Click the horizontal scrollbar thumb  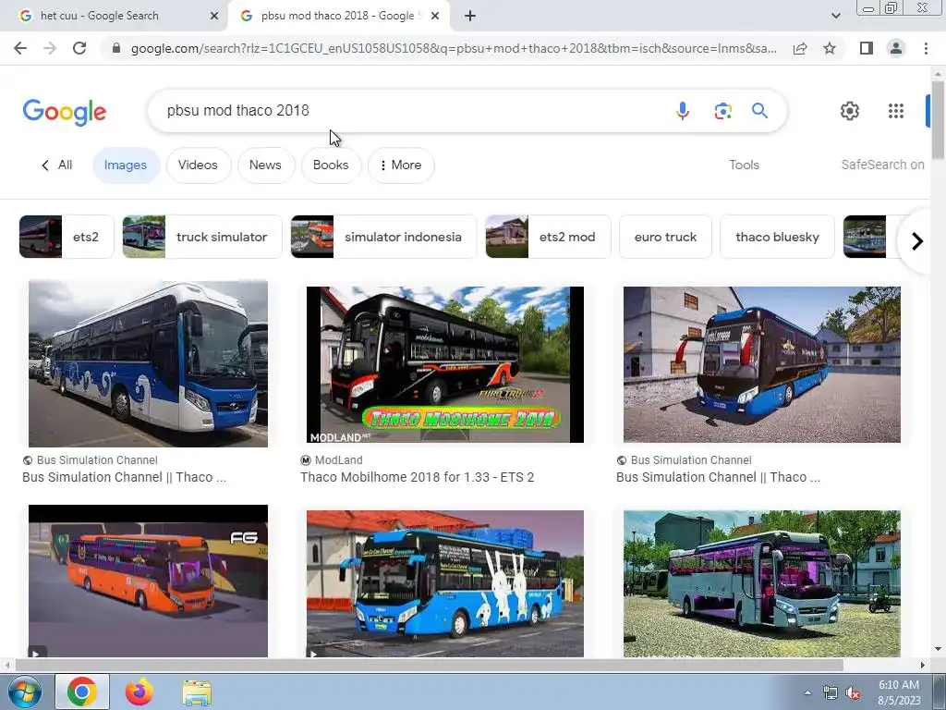(x=429, y=666)
